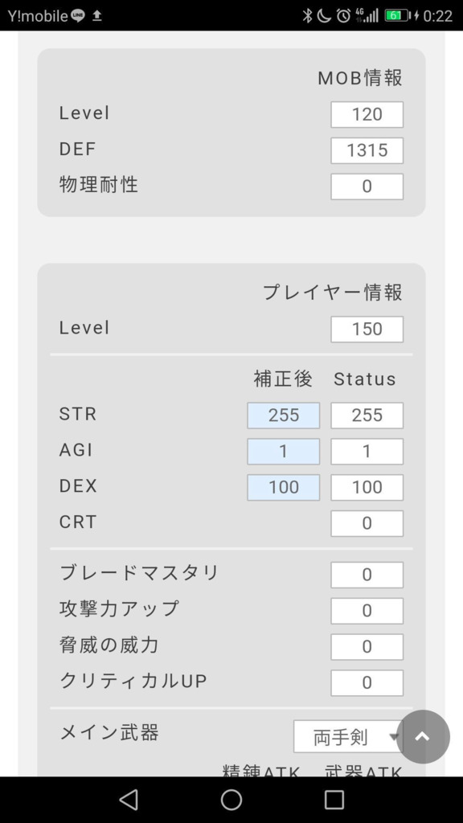Select the 攻撃力アップ input field
This screenshot has height=823, width=463.
(x=367, y=611)
